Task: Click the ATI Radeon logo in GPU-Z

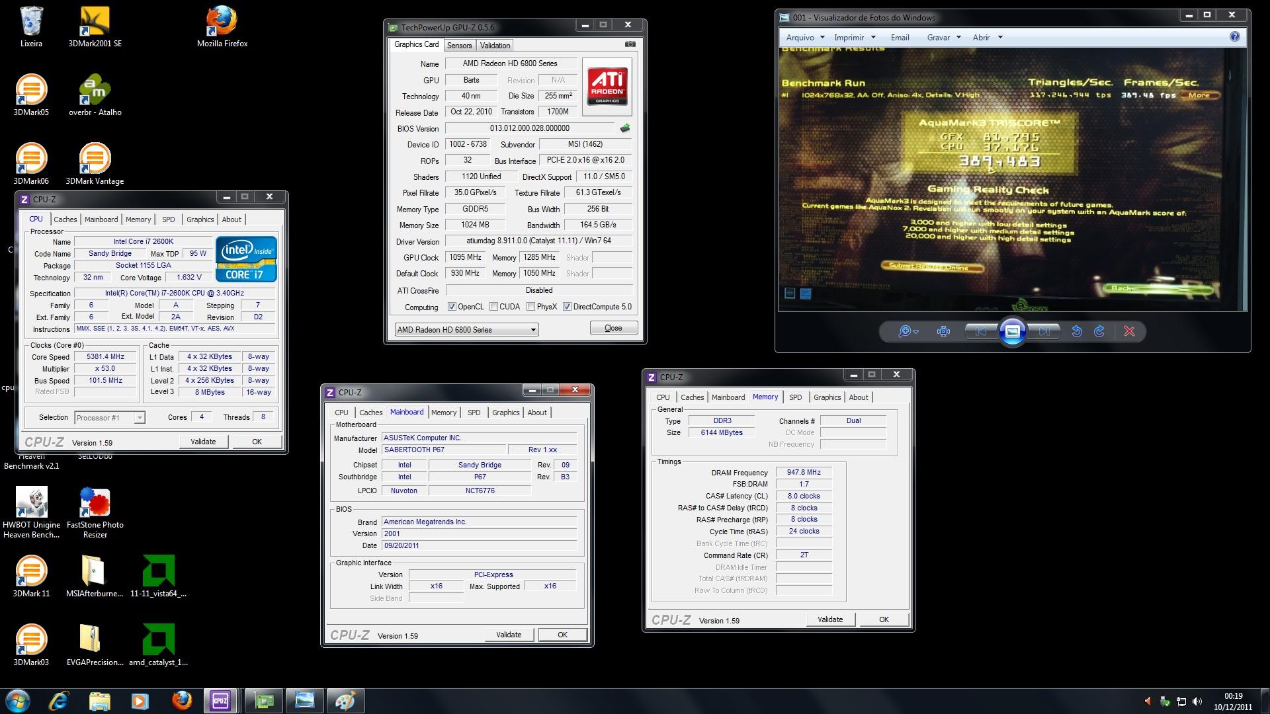Action: [607, 87]
